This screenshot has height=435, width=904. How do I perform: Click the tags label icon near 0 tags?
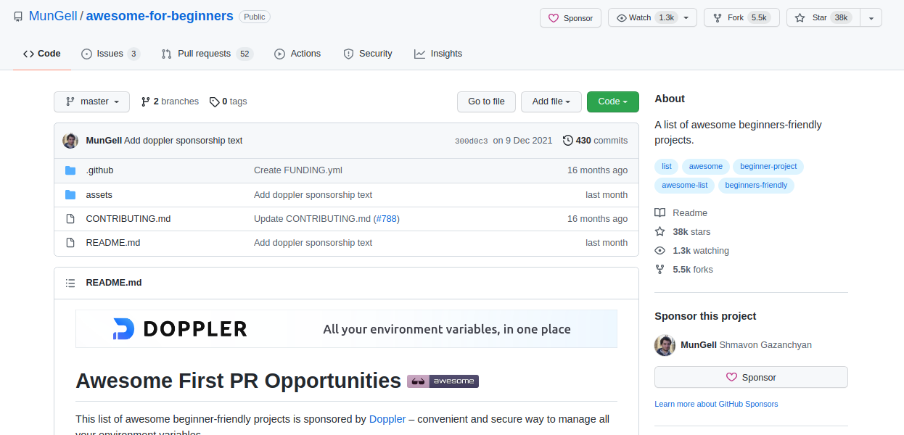(x=214, y=101)
